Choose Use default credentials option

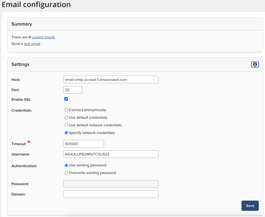(x=66, y=118)
